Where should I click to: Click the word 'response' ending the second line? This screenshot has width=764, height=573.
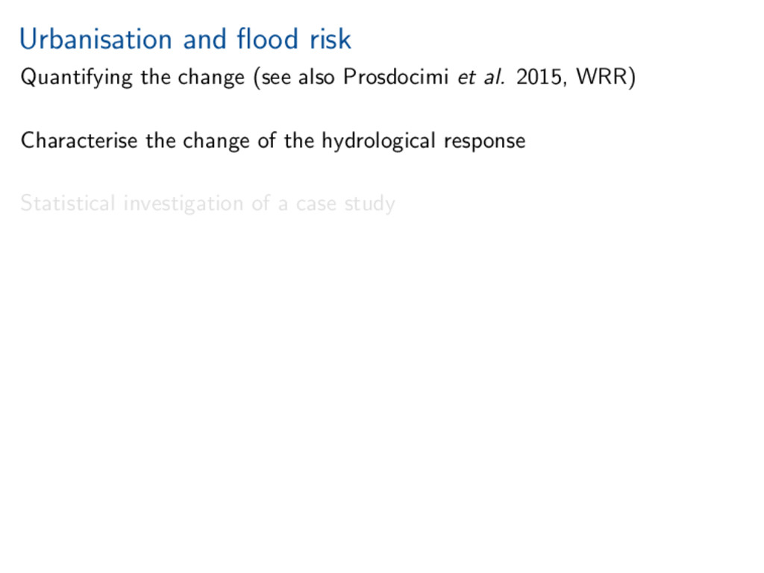[484, 142]
